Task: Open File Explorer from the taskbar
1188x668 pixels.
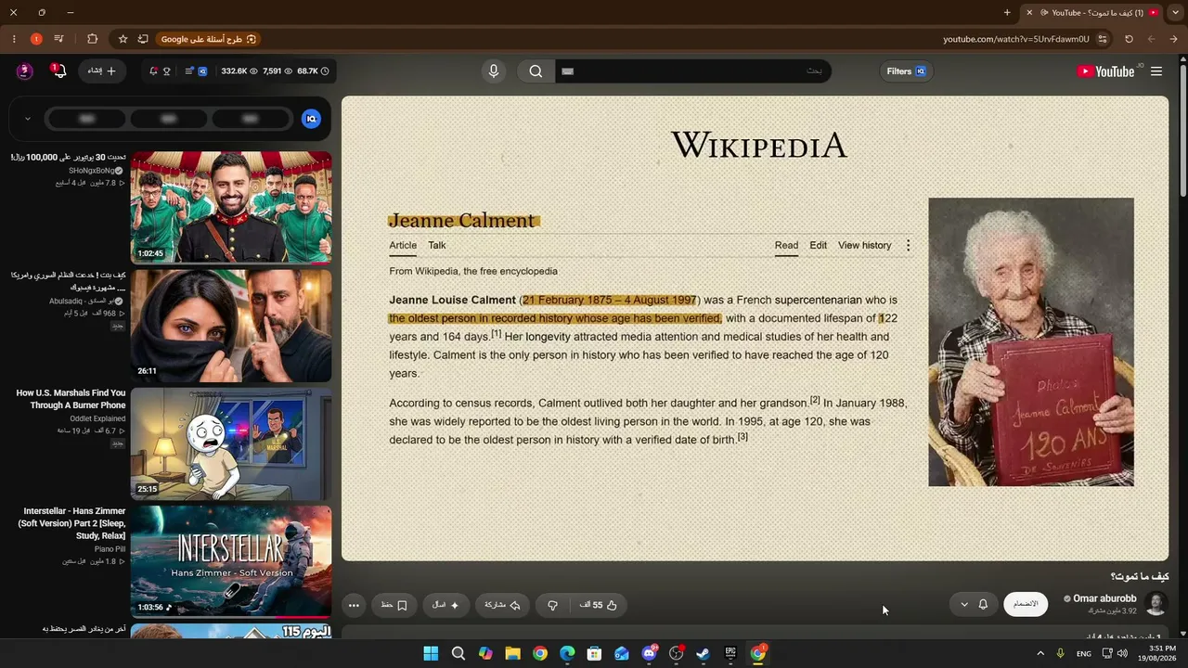Action: pos(512,653)
